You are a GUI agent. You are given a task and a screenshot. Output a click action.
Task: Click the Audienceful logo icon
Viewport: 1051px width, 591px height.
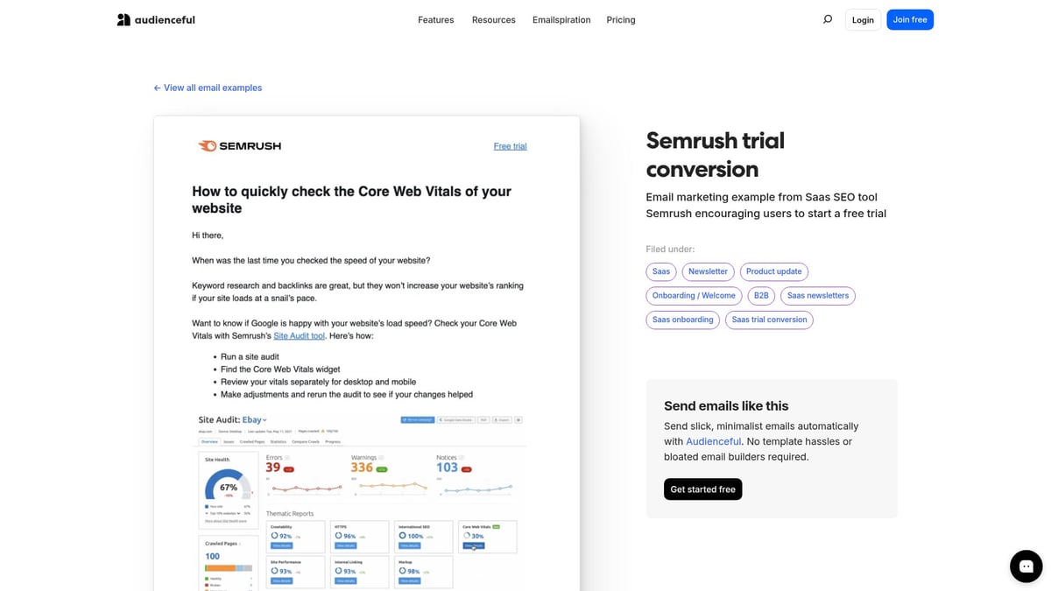[123, 18]
